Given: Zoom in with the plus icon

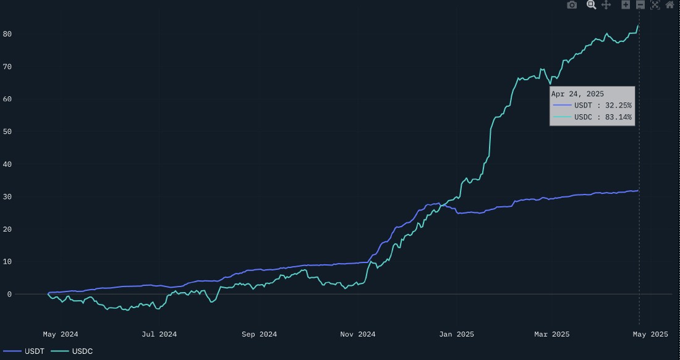Looking at the screenshot, I should 624,5.
